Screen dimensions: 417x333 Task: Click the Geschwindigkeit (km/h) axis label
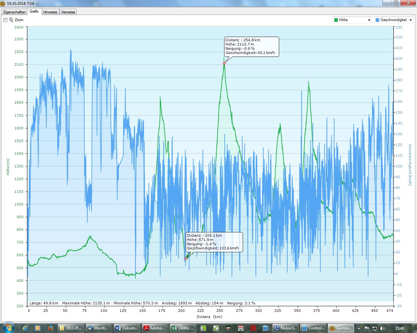(x=410, y=165)
